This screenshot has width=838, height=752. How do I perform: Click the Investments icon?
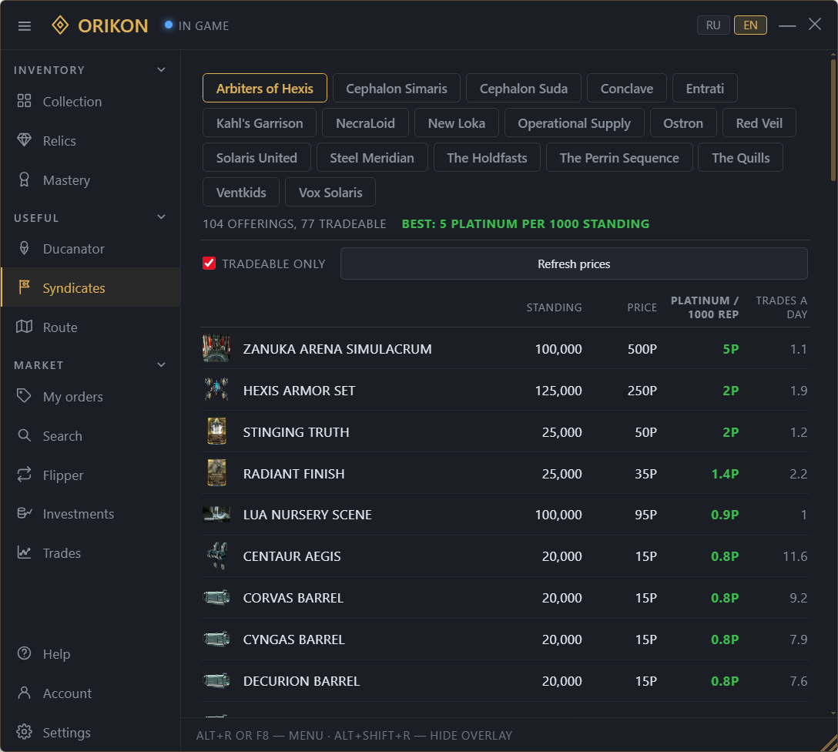coord(24,513)
